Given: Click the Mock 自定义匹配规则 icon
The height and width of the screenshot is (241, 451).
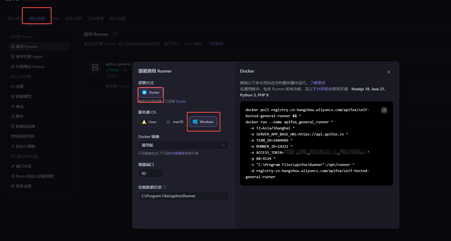Looking at the screenshot, I should click(x=13, y=176).
